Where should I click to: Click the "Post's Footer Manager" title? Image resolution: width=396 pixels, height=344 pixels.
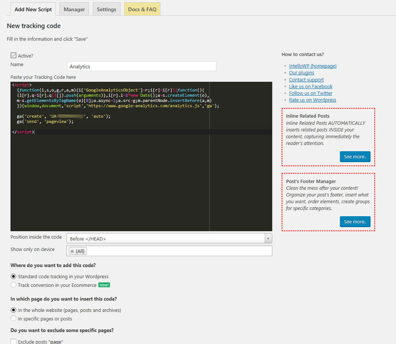pos(311,181)
